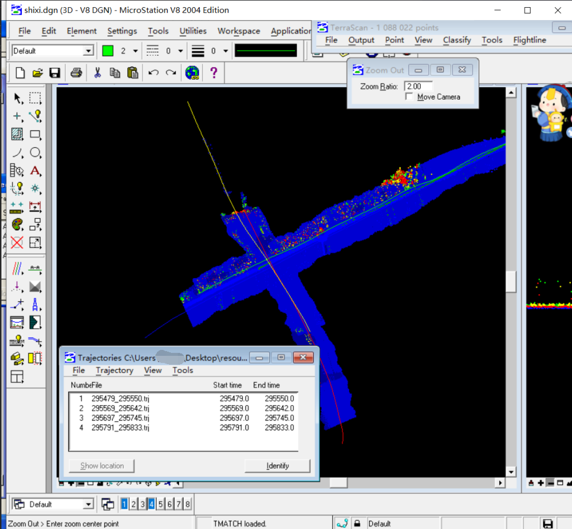
Task: Select trajectory 295569_295642.trj row
Action: tap(184, 408)
